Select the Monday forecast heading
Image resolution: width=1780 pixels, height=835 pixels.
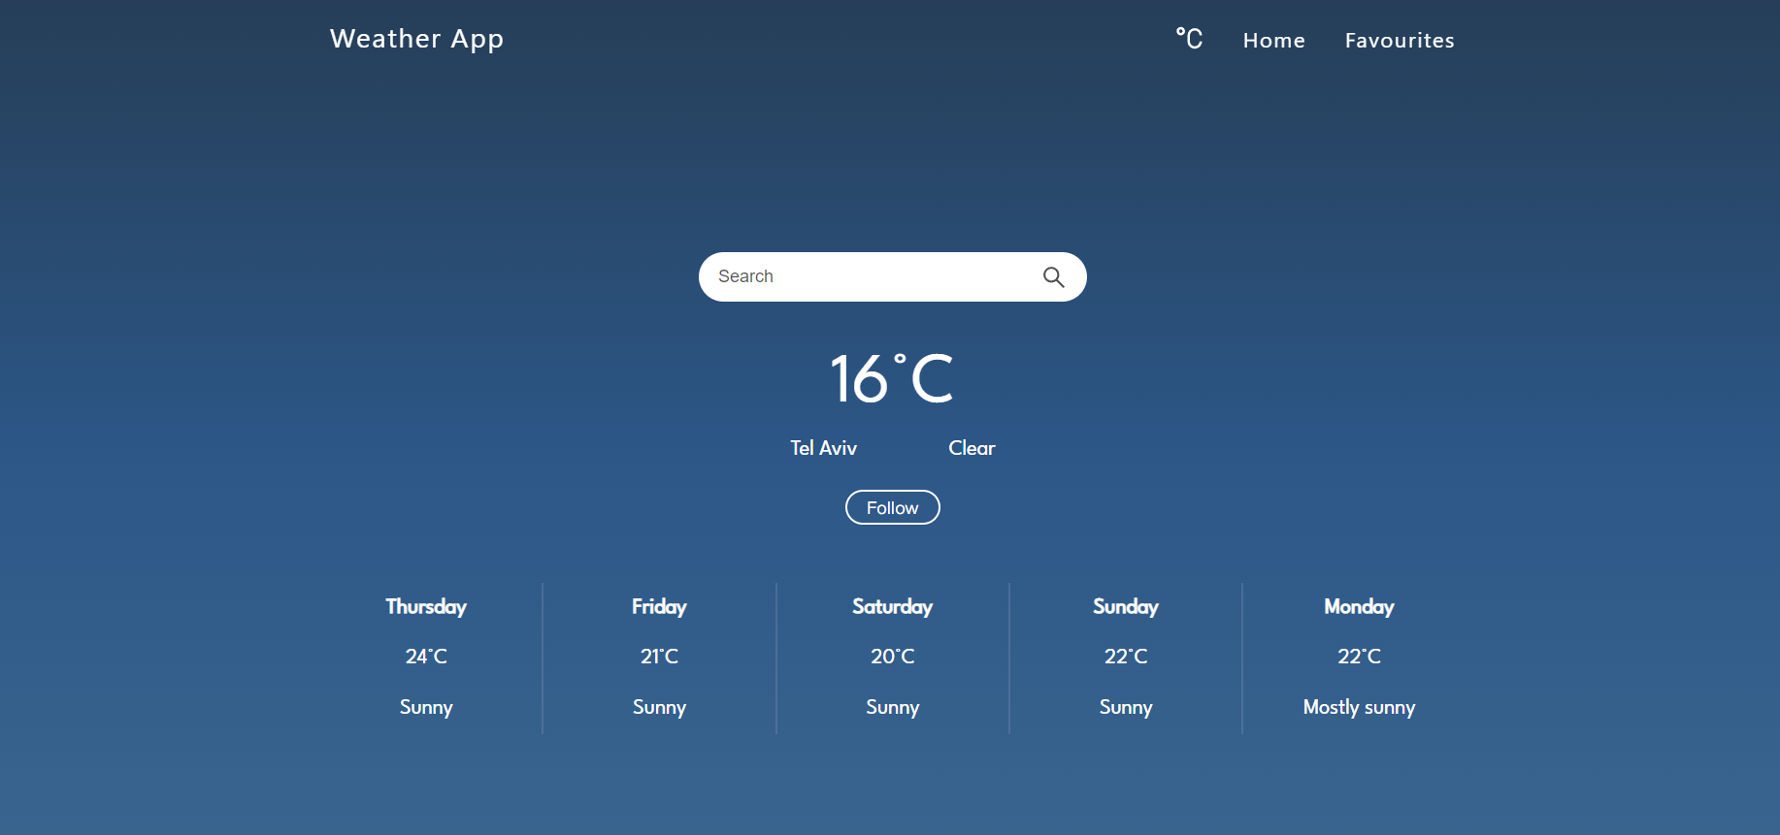(1359, 607)
